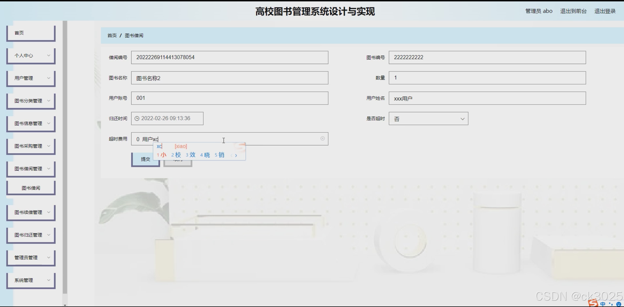Open the emoji smiley icon in Sogou toolbar

619,304
